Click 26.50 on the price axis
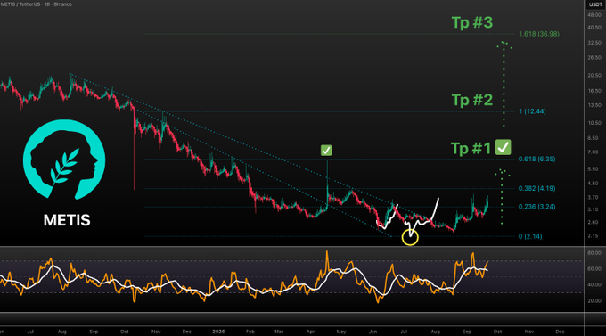This screenshot has height=336, width=606. tap(594, 58)
